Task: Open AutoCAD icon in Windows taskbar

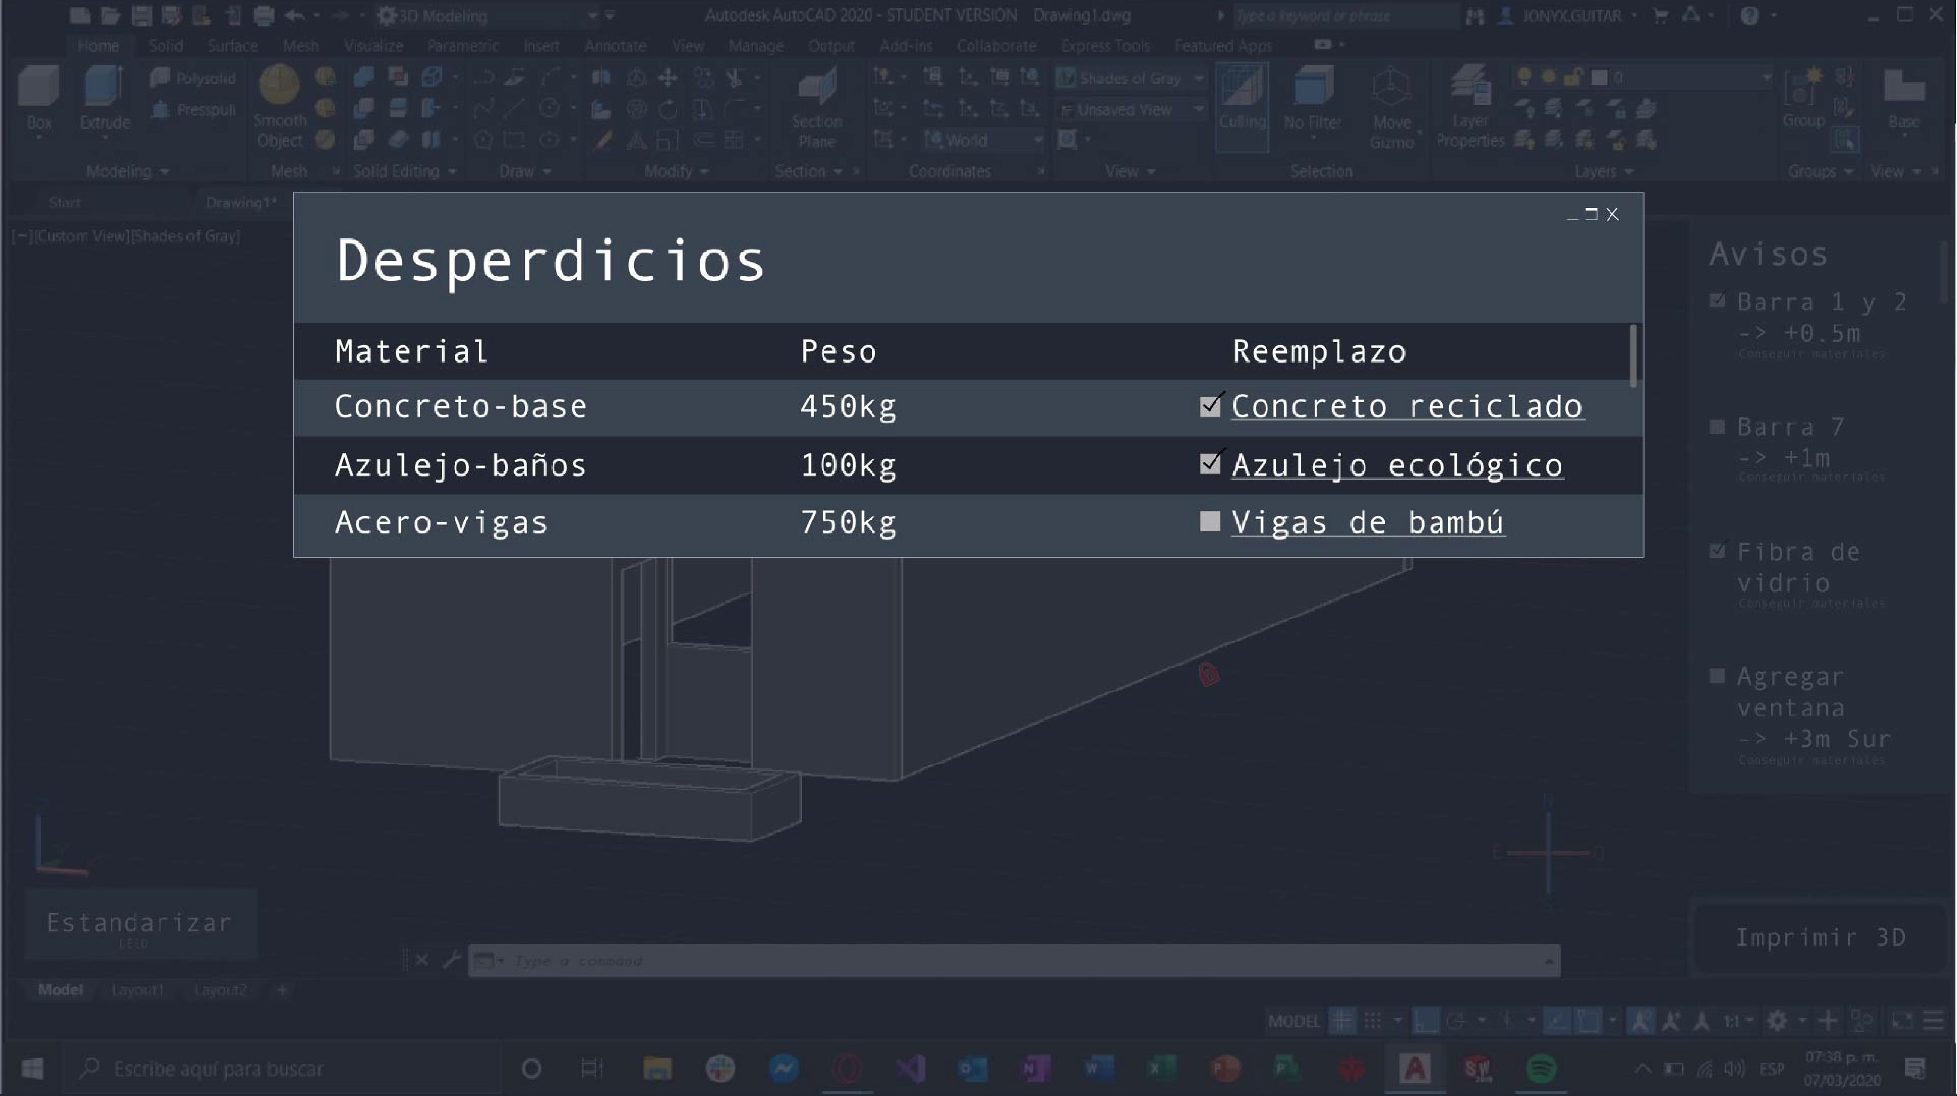Action: [x=1414, y=1069]
